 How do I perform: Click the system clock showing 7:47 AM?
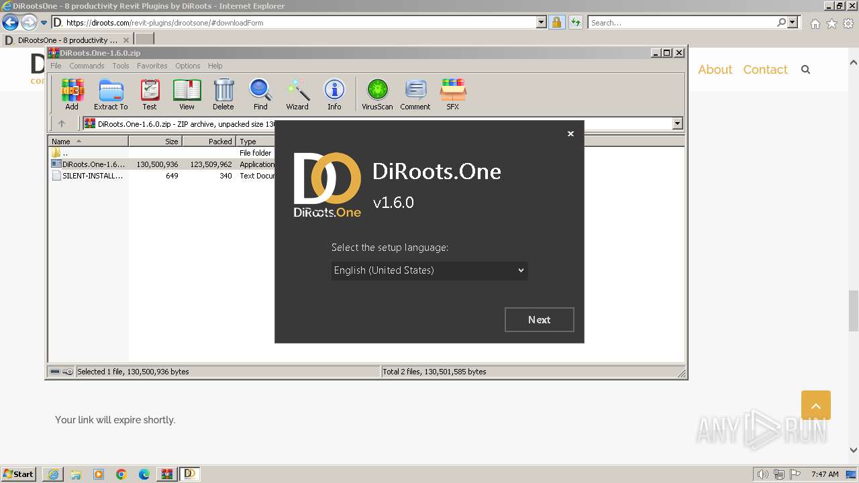pyautogui.click(x=825, y=474)
